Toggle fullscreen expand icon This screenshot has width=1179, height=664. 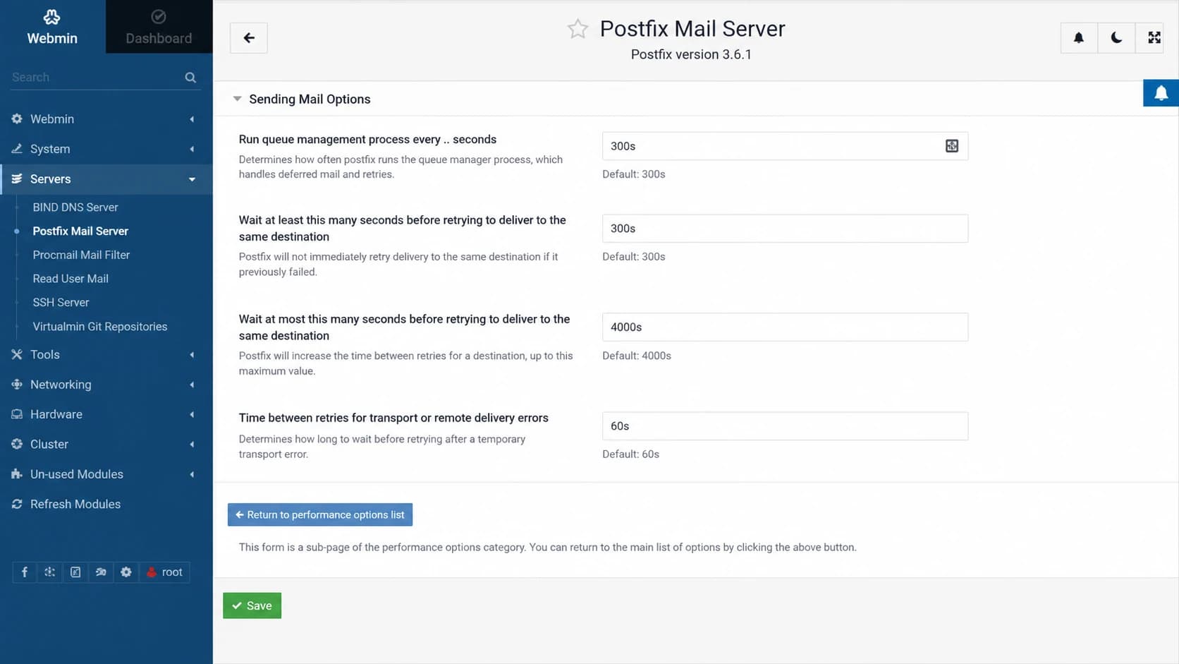[x=1154, y=38]
